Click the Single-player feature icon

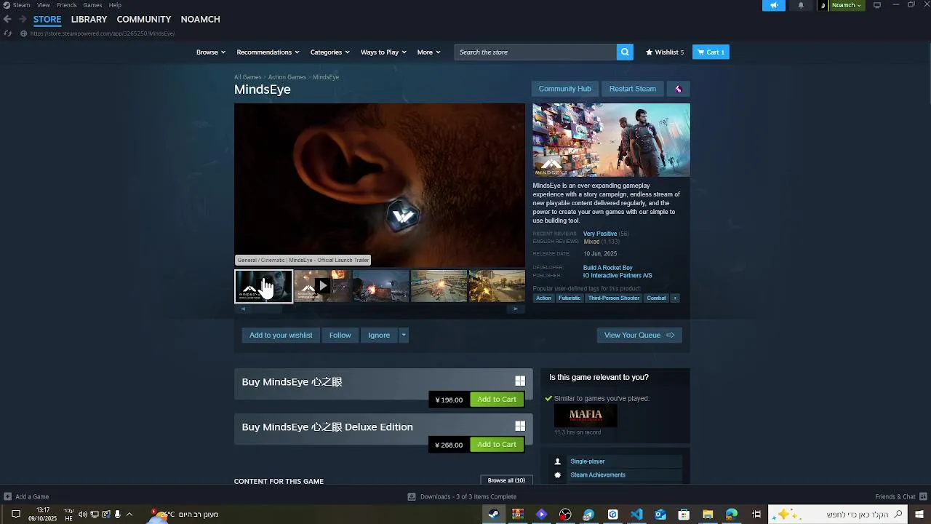558,461
